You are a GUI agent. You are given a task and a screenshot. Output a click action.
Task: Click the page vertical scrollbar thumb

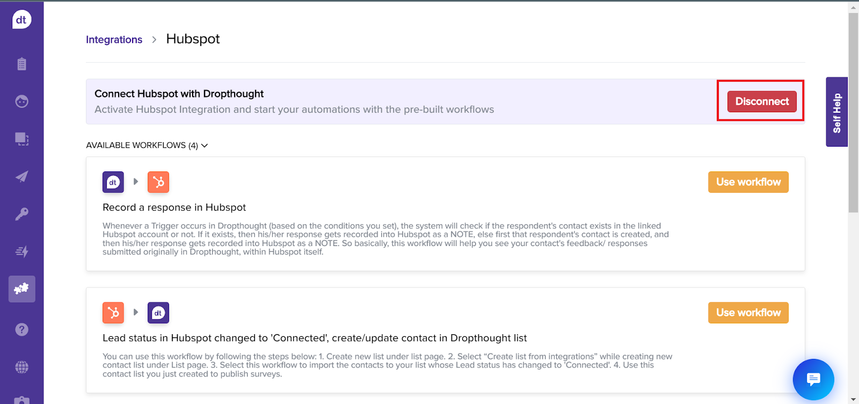pos(853,113)
